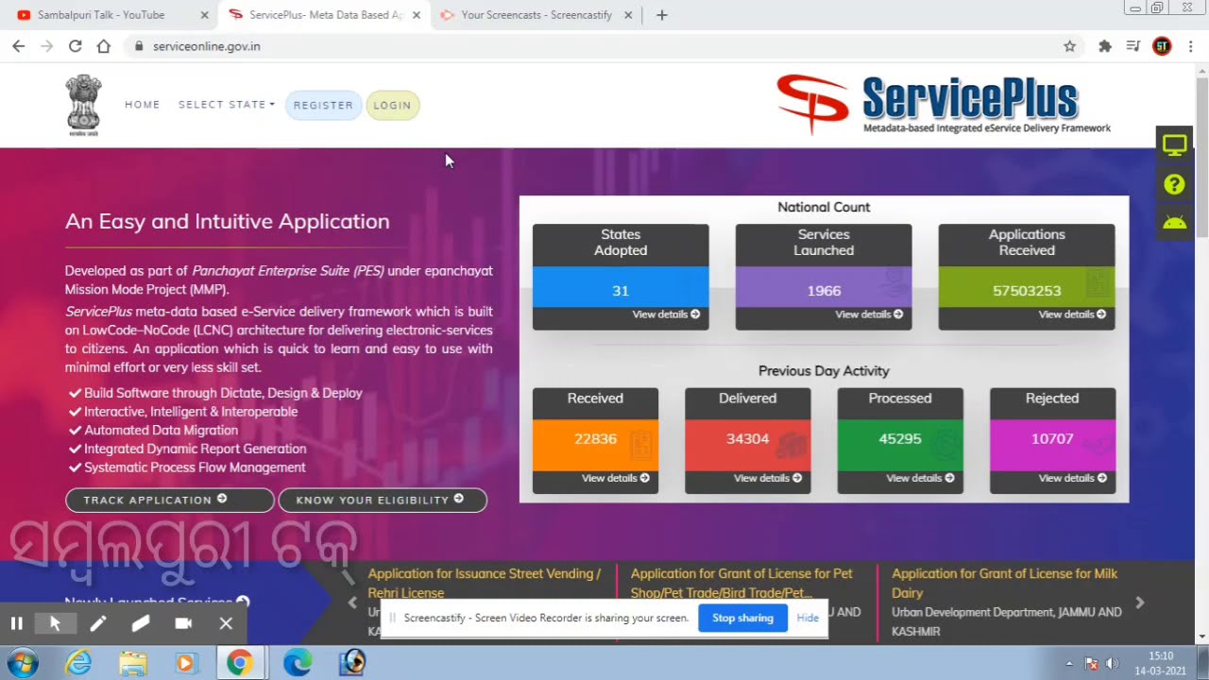The height and width of the screenshot is (680, 1209).
Task: Open Application for Issuance Street Vending link
Action: pyautogui.click(x=485, y=583)
